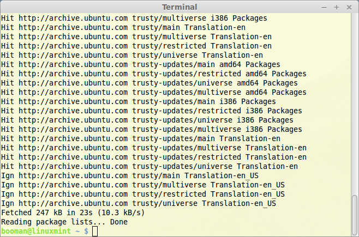Click the 'trusty-updates/restricted amd64 Packages' line
This screenshot has height=237, width=359.
click(x=154, y=74)
